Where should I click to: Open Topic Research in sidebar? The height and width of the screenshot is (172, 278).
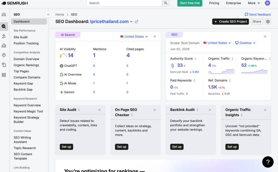coord(25,148)
